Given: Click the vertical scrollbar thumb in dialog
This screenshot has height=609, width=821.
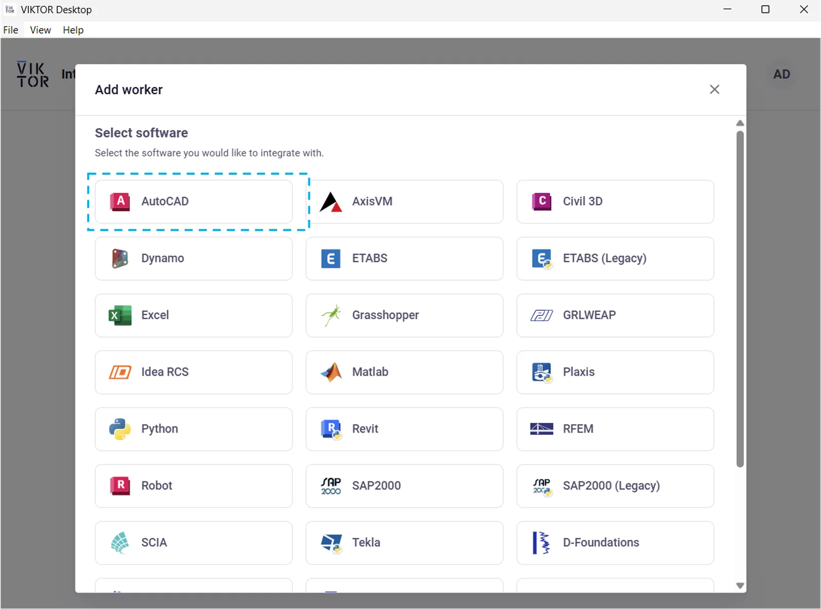Looking at the screenshot, I should click(740, 299).
